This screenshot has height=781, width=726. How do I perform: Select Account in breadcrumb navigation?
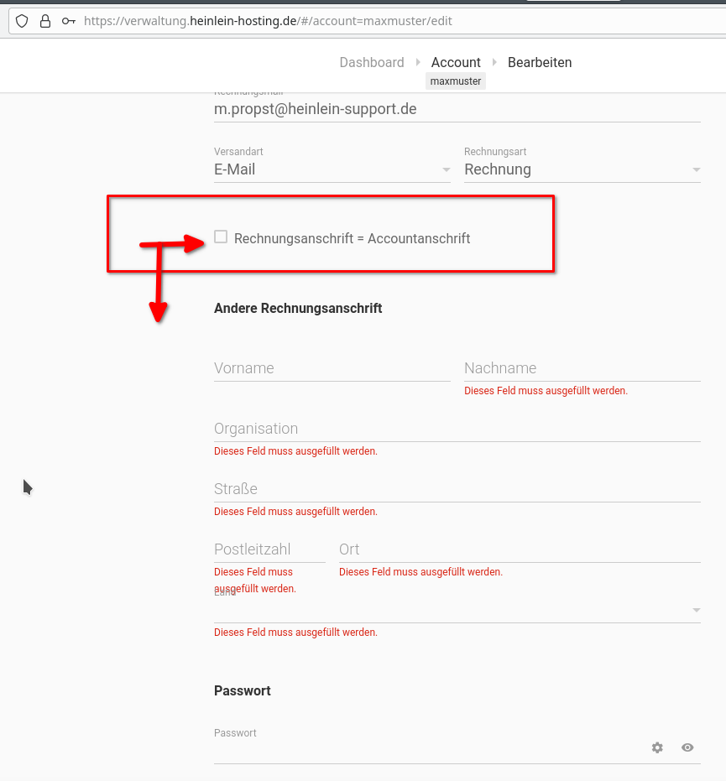[456, 62]
